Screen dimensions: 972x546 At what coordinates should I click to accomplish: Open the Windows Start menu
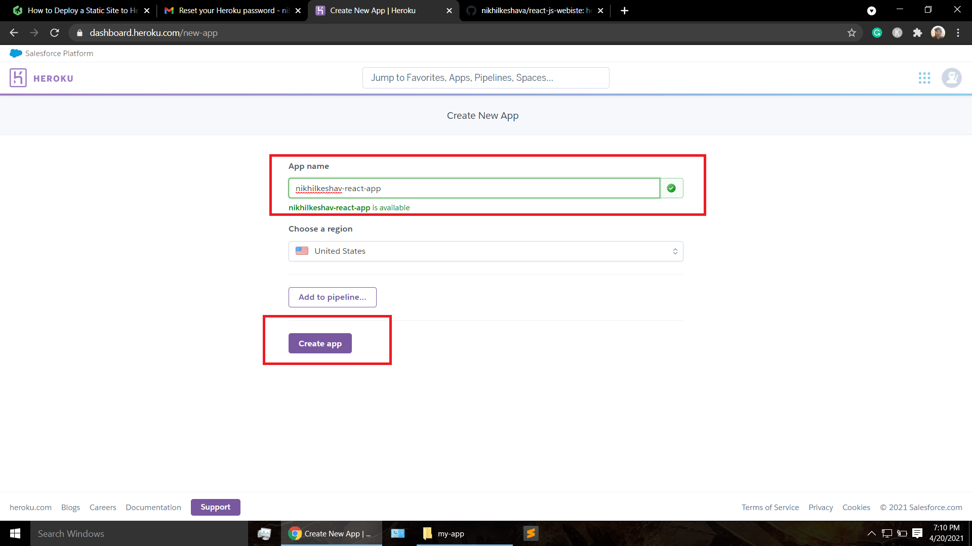pos(15,533)
